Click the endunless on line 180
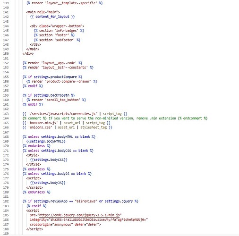The image size is (239, 236). click(x=36, y=192)
